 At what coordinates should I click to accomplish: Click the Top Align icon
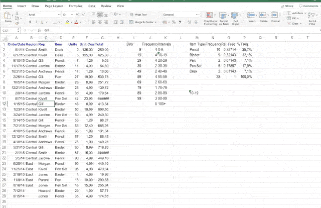pos(94,15)
